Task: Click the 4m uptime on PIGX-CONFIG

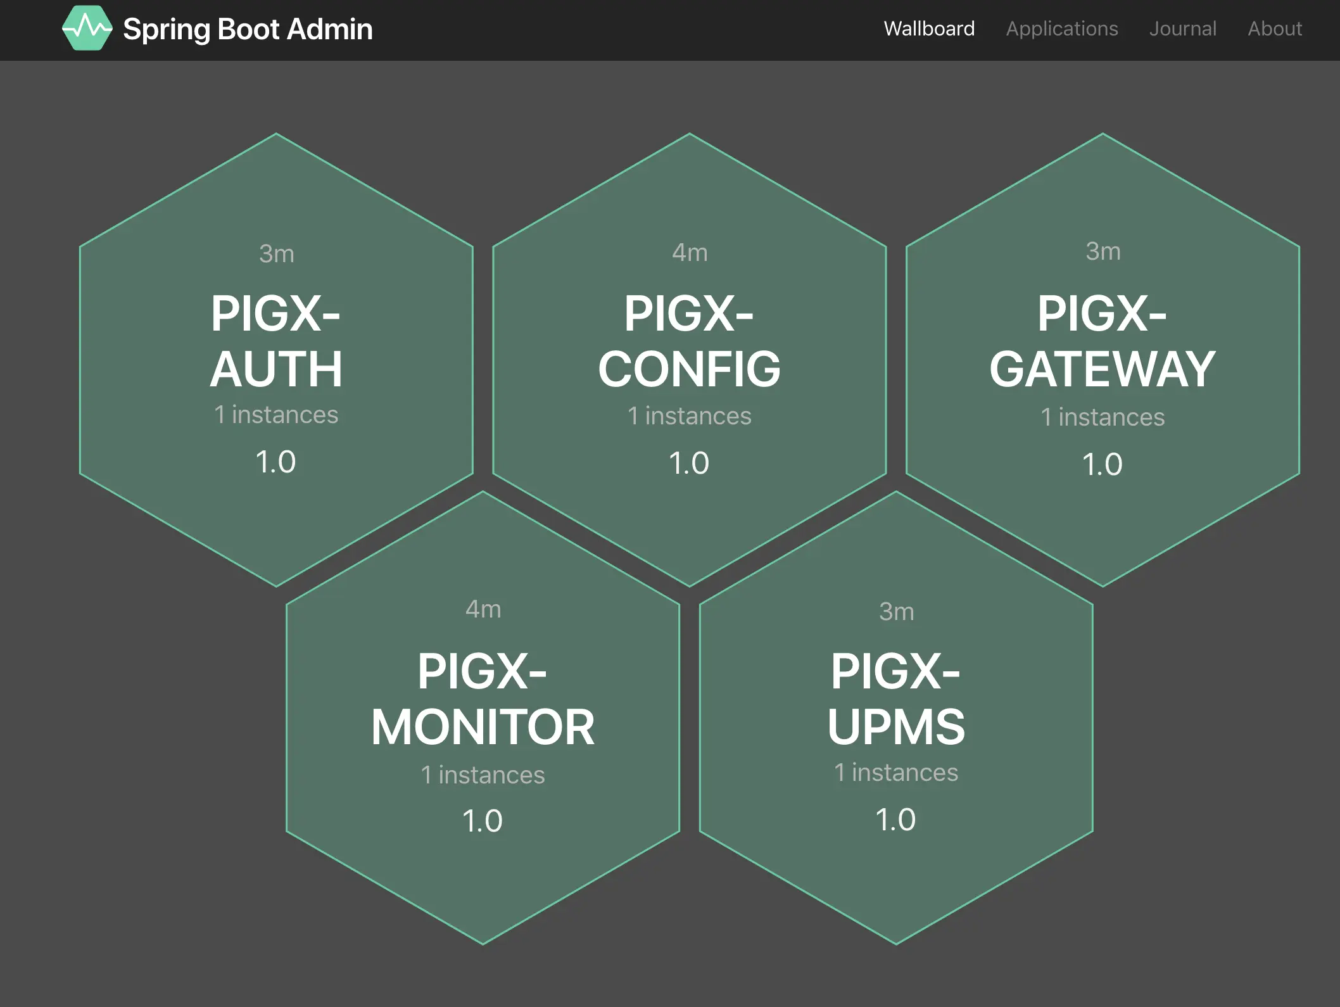Action: (689, 253)
